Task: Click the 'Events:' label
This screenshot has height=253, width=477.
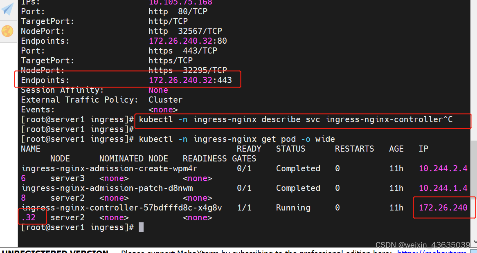Action: point(38,110)
